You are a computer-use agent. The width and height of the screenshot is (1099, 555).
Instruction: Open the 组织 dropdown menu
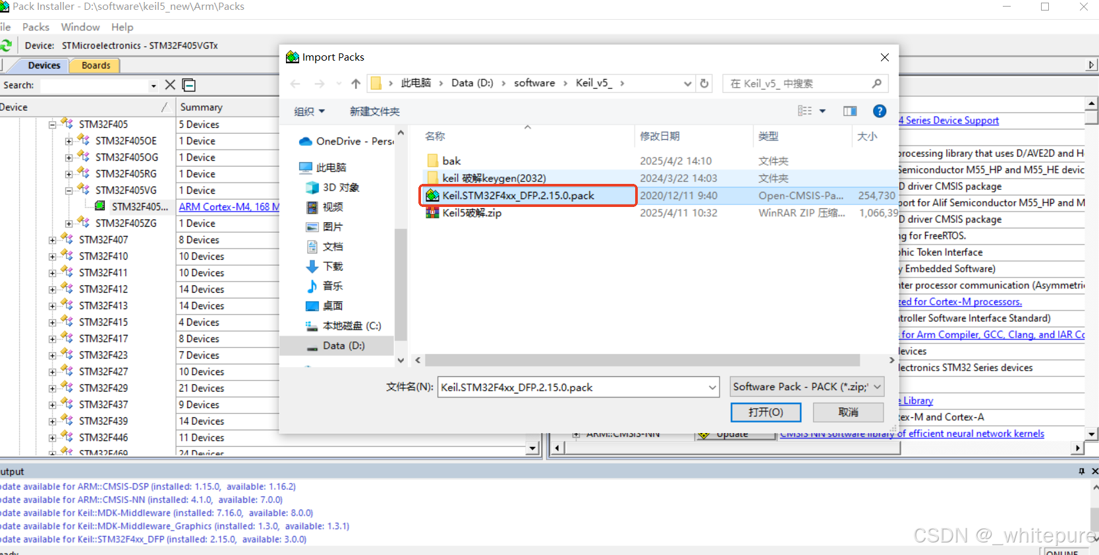(309, 111)
